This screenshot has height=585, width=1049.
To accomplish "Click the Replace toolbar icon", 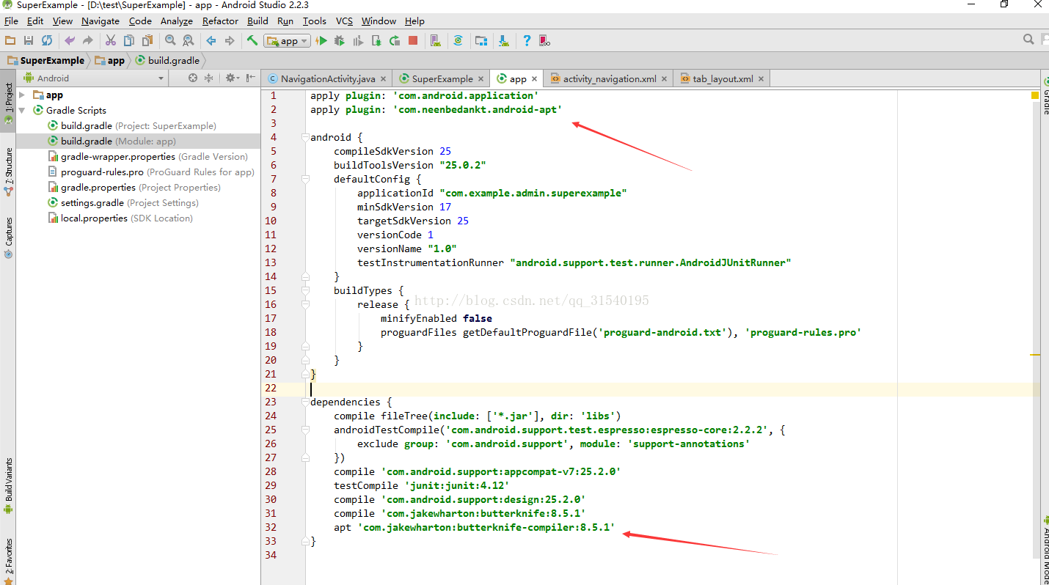I will tap(189, 41).
